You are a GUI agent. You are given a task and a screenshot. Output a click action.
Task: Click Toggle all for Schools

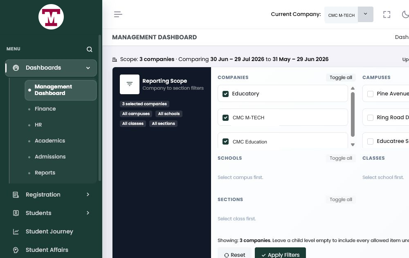click(341, 158)
